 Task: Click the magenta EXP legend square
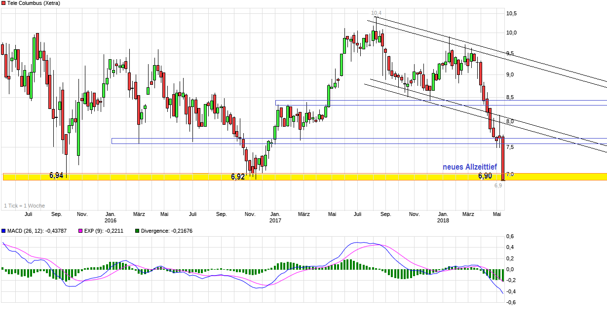(x=81, y=231)
